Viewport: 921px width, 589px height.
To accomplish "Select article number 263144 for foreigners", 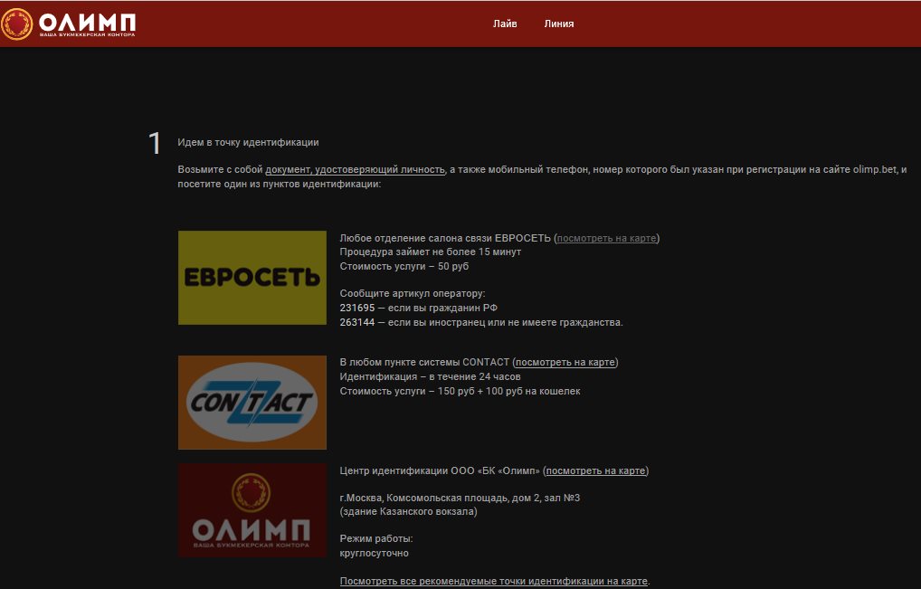I will click(x=357, y=322).
